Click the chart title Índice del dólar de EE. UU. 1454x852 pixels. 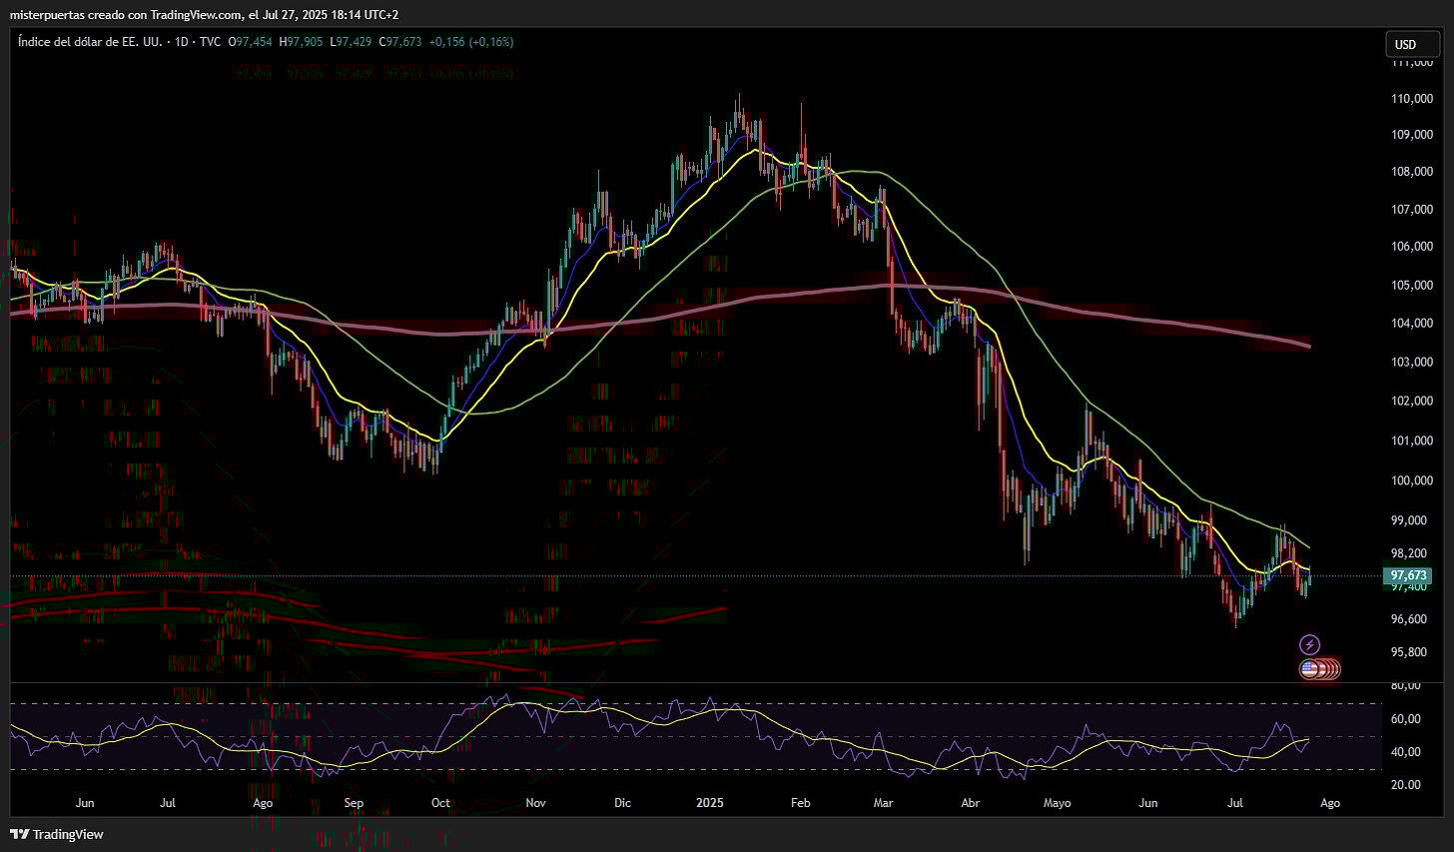pyautogui.click(x=90, y=42)
